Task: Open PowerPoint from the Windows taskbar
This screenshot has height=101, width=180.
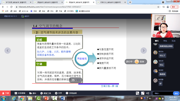Action: [x=47, y=98]
